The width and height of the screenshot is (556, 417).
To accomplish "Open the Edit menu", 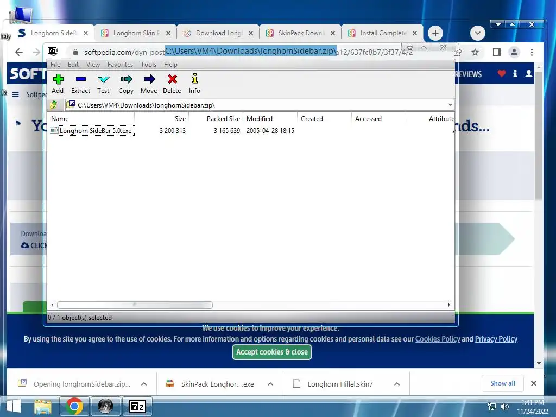I will tap(73, 65).
